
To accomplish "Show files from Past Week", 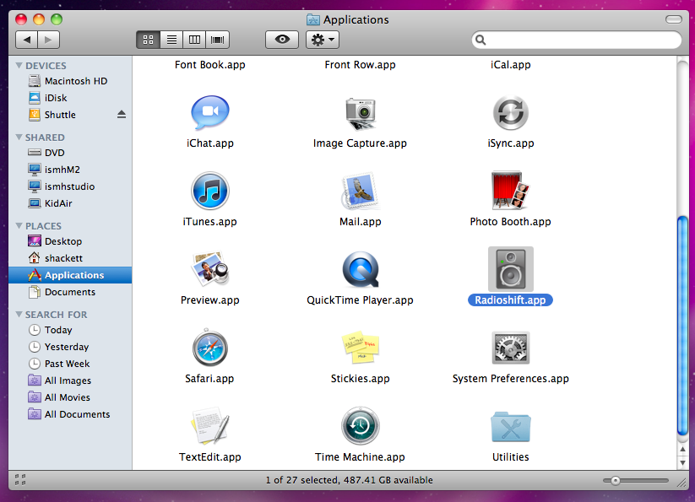I will point(70,364).
